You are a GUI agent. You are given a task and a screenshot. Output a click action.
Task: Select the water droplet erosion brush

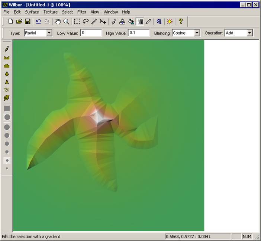(7, 74)
